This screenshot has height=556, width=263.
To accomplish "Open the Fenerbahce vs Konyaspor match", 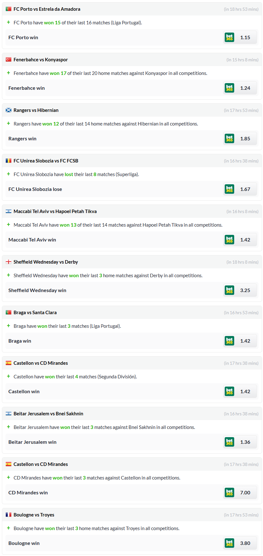I will click(x=41, y=60).
